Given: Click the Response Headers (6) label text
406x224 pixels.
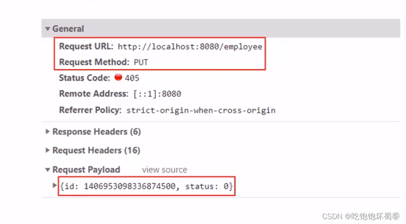Looking at the screenshot, I should tap(96, 132).
